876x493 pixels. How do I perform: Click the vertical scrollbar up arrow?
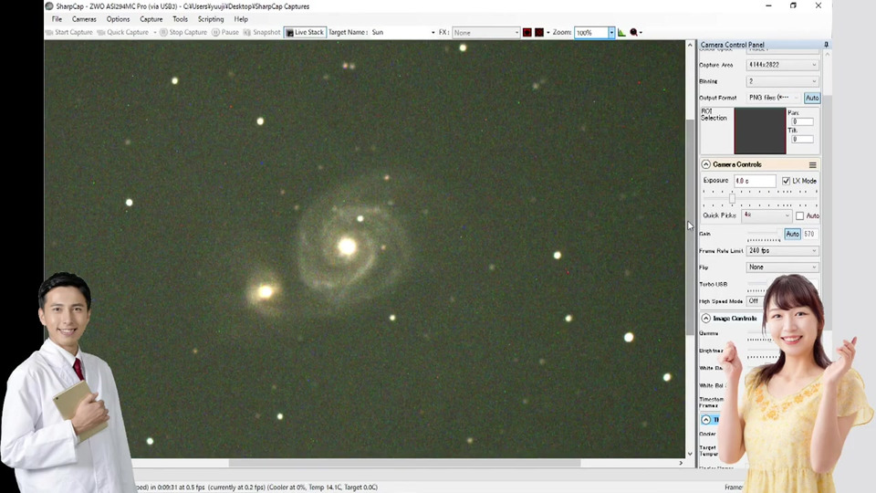690,45
